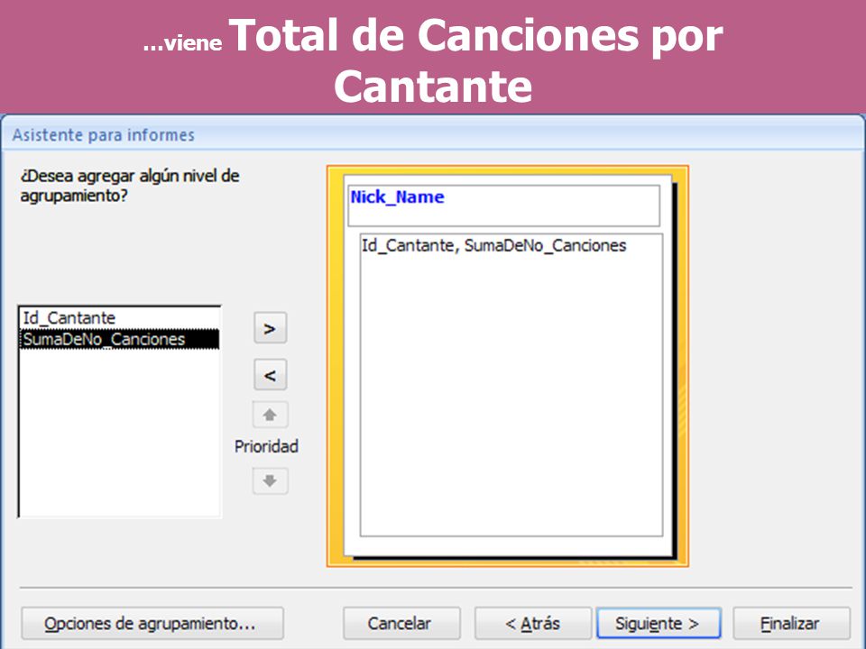This screenshot has width=866, height=649.
Task: Remove grouping level with left arrow button
Action: (x=270, y=375)
